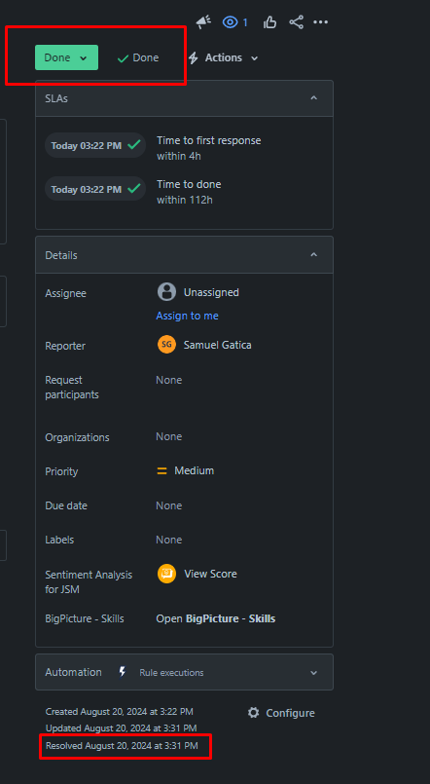Click the Automation lightning bolt icon
Viewport: 430px width, 784px height.
(x=123, y=671)
